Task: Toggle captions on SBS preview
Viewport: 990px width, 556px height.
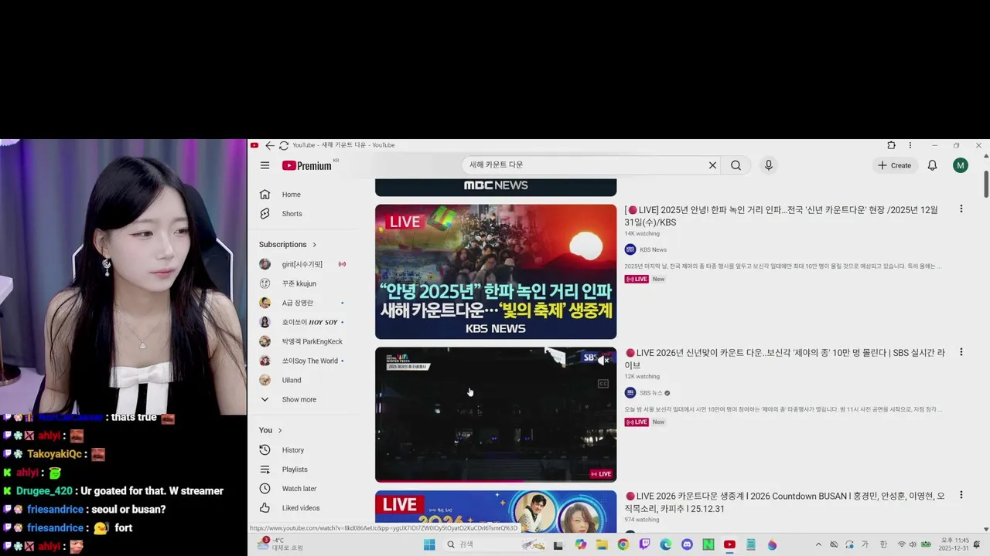Action: (x=603, y=384)
